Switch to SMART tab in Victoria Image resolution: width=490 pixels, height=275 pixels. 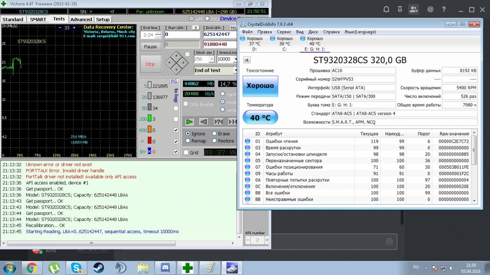pos(38,19)
